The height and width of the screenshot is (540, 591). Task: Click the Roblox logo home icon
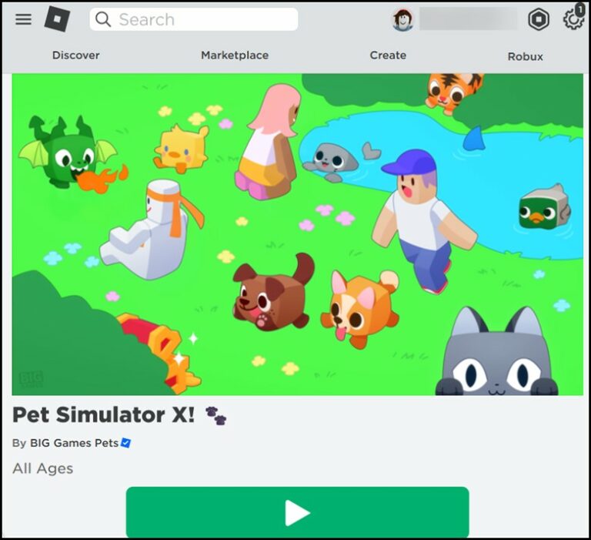coord(57,18)
